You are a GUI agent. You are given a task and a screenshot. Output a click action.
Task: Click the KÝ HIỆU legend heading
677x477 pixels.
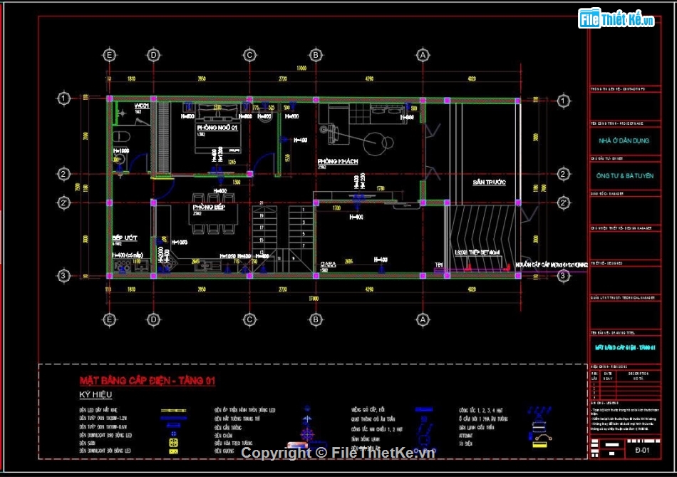coord(95,394)
